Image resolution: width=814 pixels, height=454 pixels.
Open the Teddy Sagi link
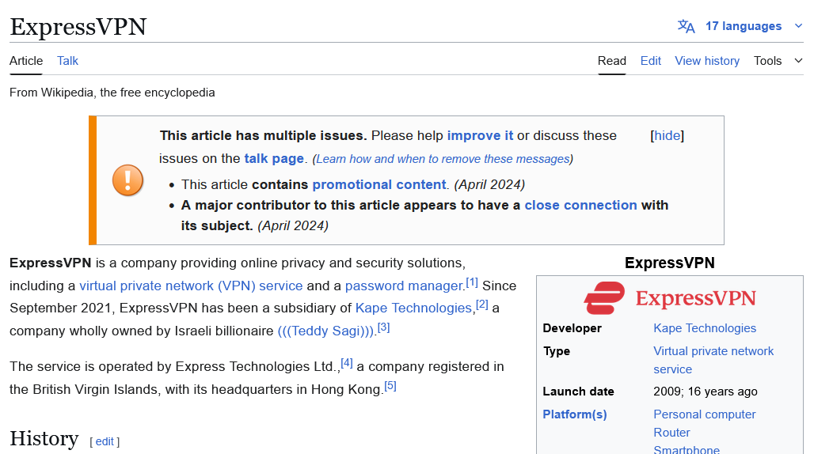(x=325, y=331)
